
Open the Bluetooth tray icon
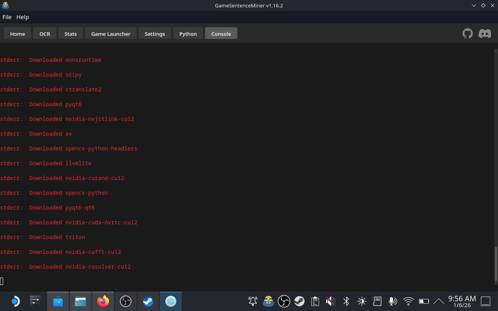pos(346,301)
